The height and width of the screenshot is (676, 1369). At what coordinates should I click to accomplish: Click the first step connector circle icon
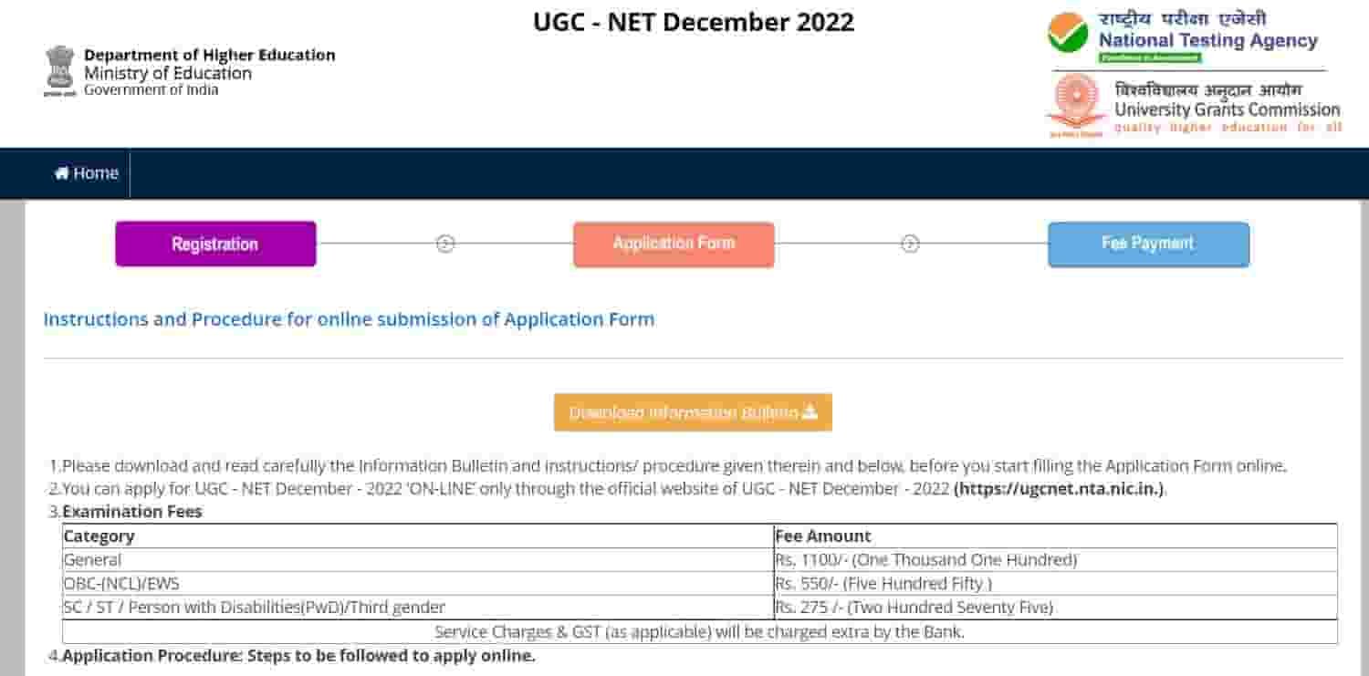pyautogui.click(x=444, y=244)
